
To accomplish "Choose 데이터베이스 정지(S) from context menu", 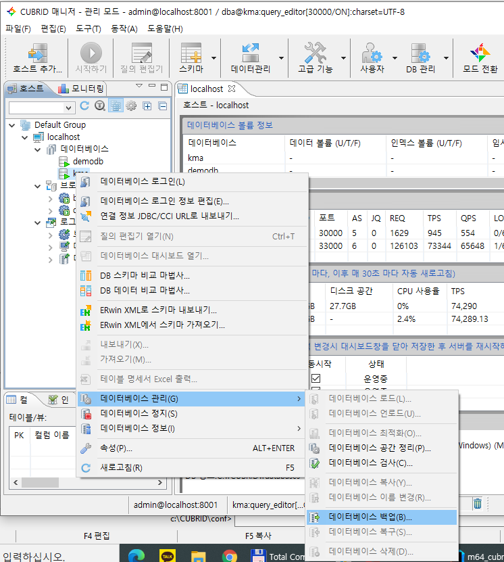I will point(193,414).
